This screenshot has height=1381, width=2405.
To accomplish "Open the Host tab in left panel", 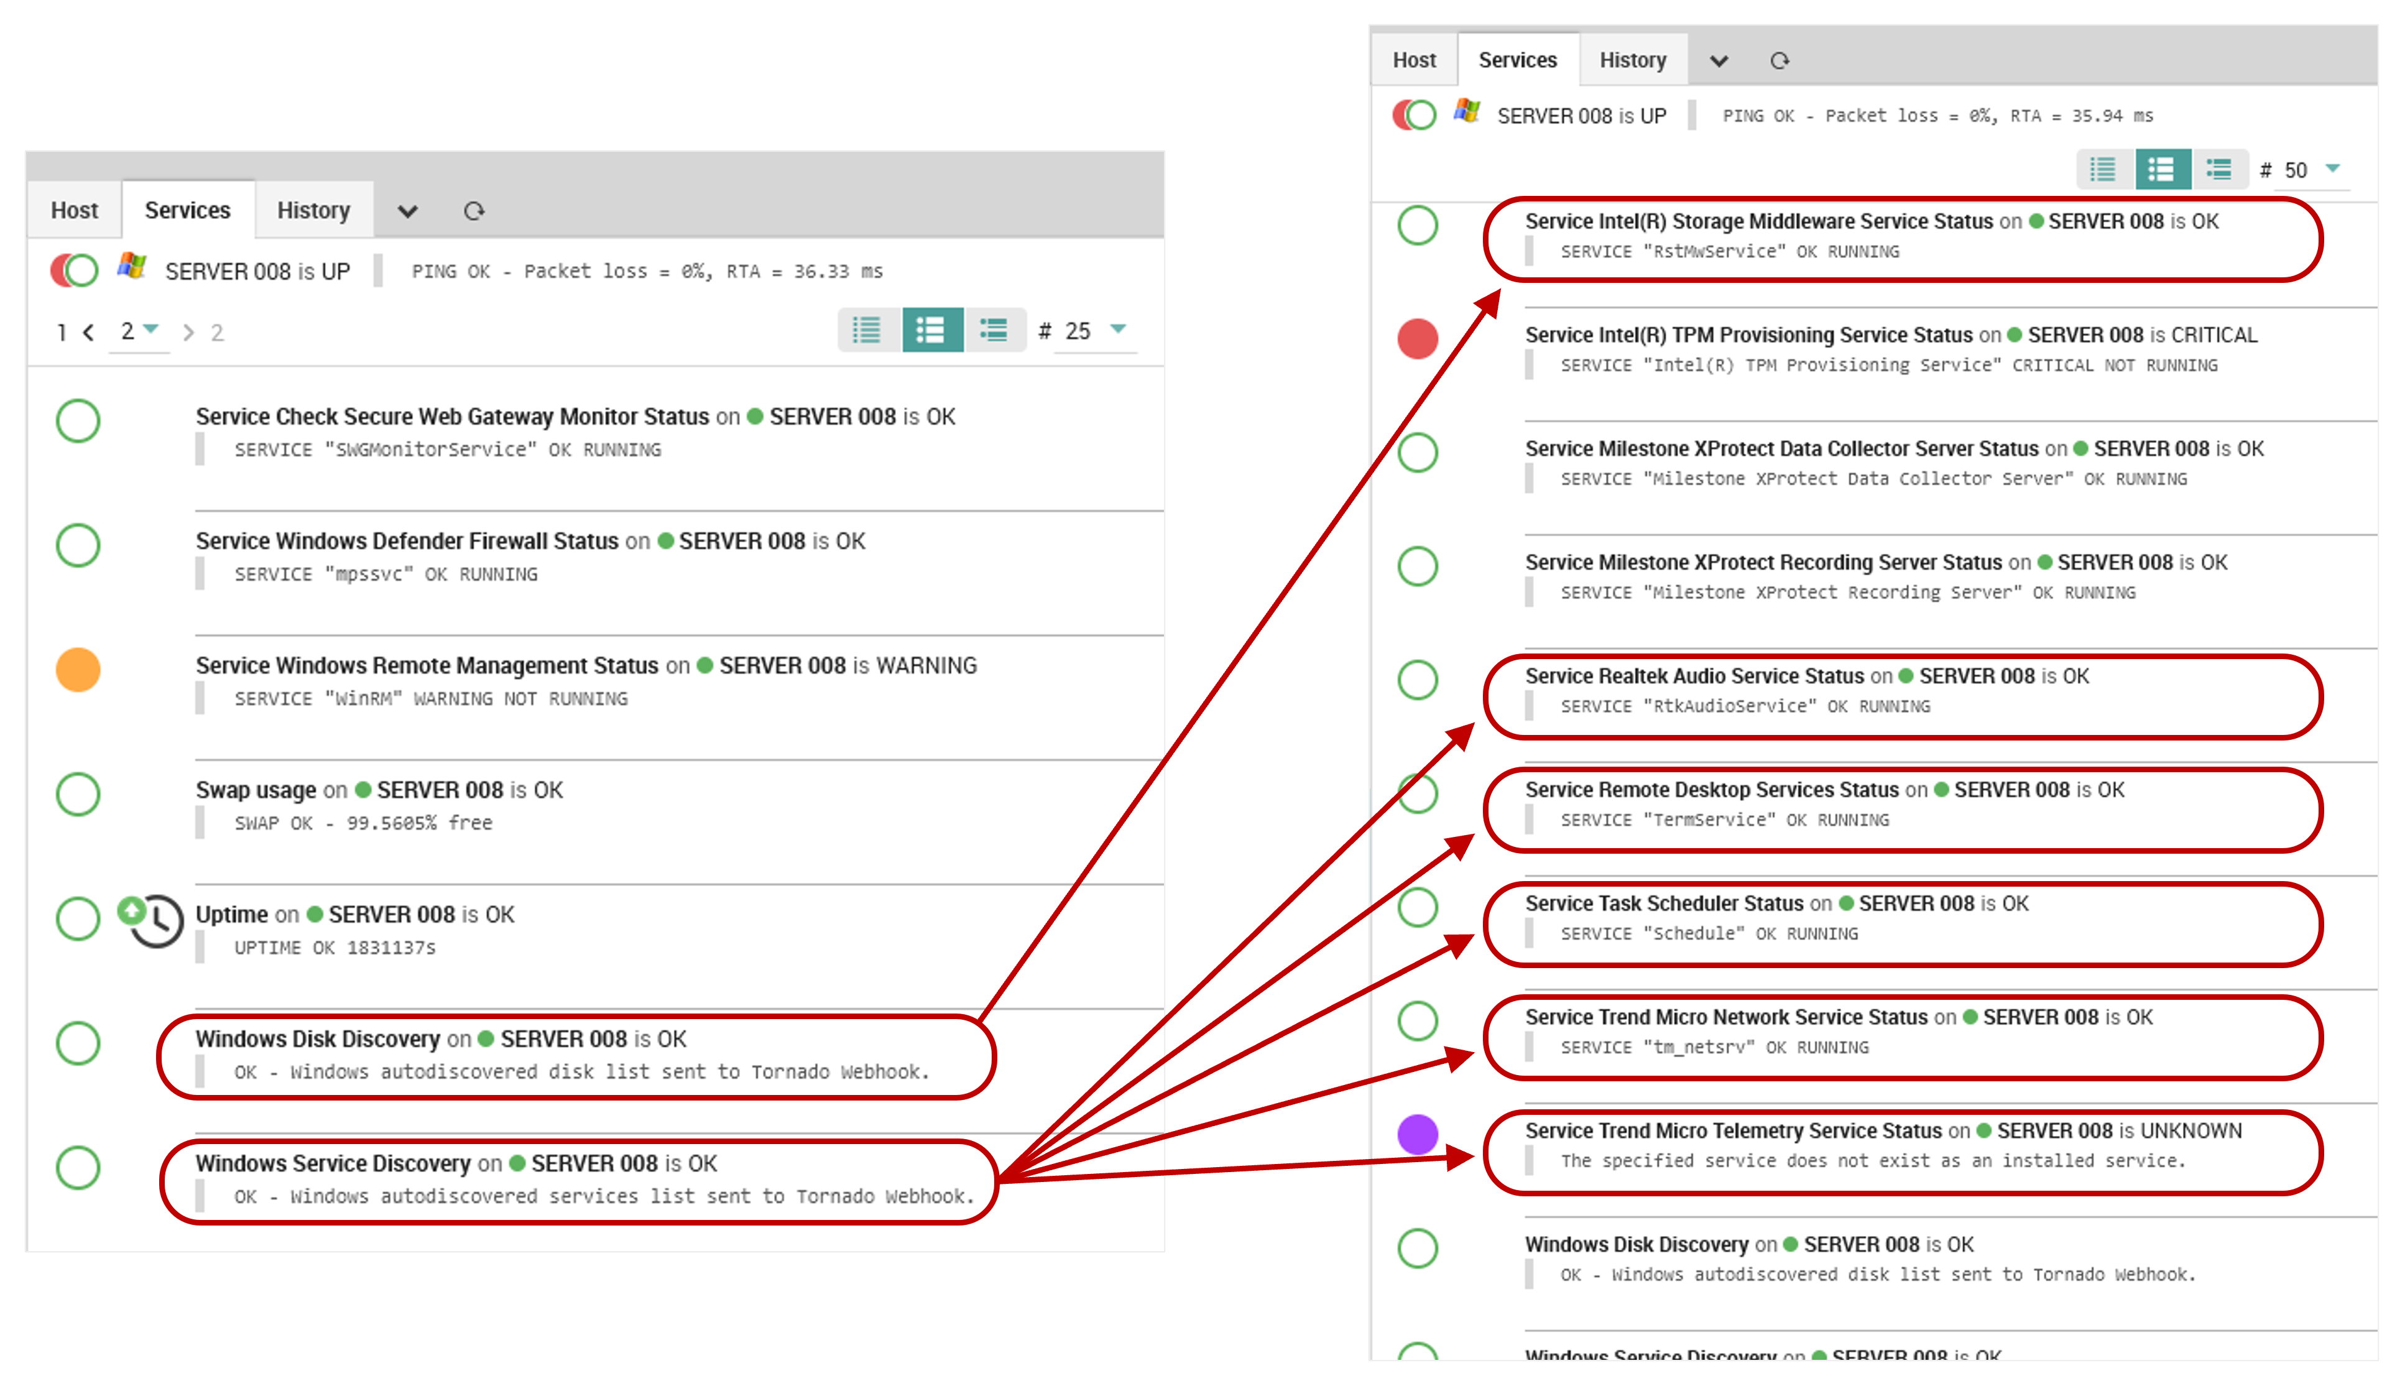I will pos(74,210).
